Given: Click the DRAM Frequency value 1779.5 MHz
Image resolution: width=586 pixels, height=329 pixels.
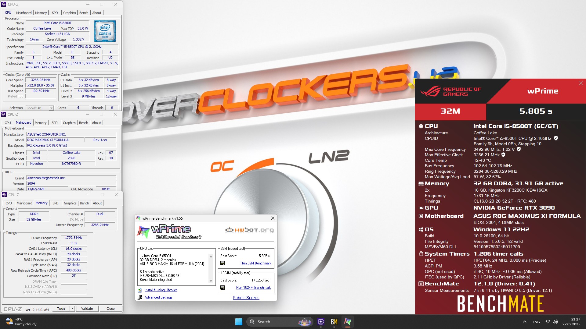Looking at the screenshot, I should 74,238.
